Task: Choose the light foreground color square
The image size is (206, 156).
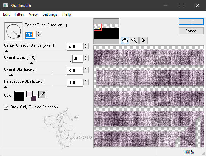Action: coord(30,94)
